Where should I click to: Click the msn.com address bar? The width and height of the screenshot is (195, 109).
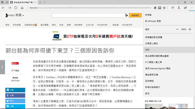(90, 8)
